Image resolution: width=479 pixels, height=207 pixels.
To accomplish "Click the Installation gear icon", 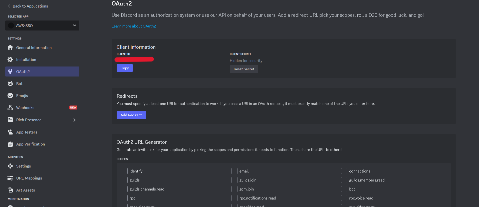I will pos(10,59).
